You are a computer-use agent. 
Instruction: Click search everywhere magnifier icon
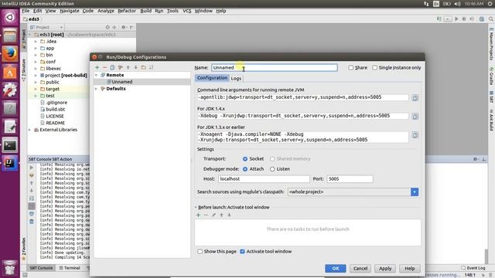tap(491, 19)
